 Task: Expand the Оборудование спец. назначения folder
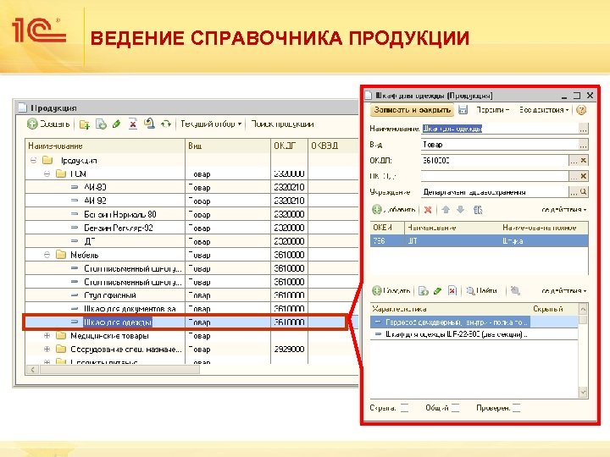[47, 350]
